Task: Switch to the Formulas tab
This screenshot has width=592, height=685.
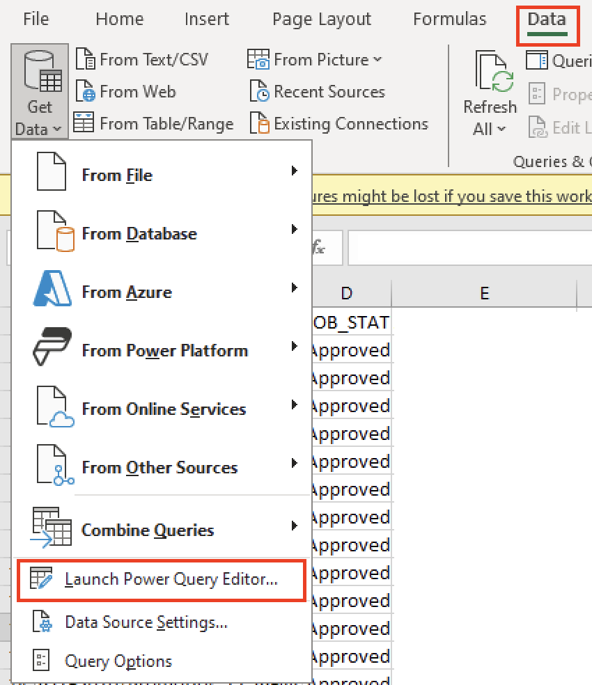Action: click(x=449, y=19)
